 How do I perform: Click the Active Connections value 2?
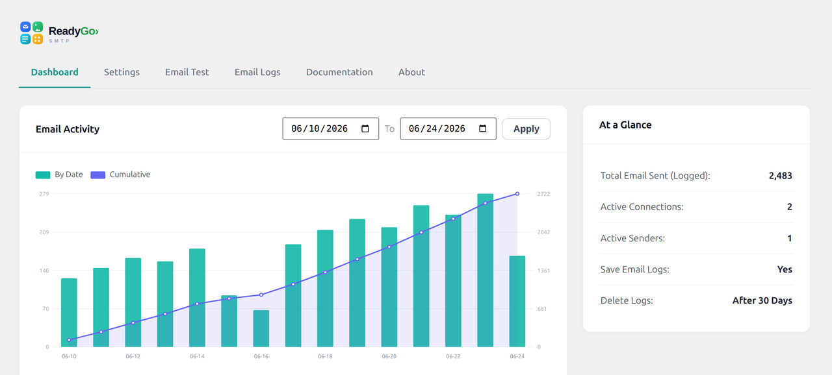[x=790, y=207]
